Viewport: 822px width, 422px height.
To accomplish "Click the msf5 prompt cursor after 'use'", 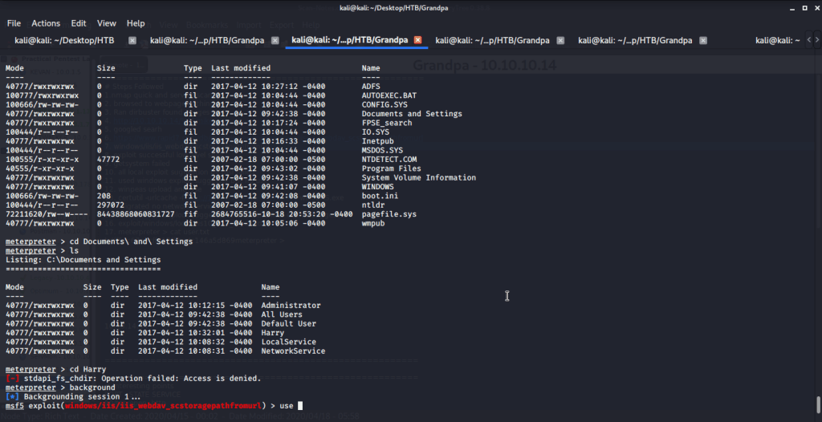I will point(299,405).
